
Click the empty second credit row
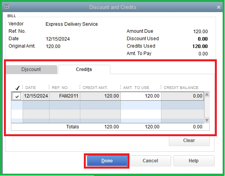pyautogui.click(x=108, y=105)
